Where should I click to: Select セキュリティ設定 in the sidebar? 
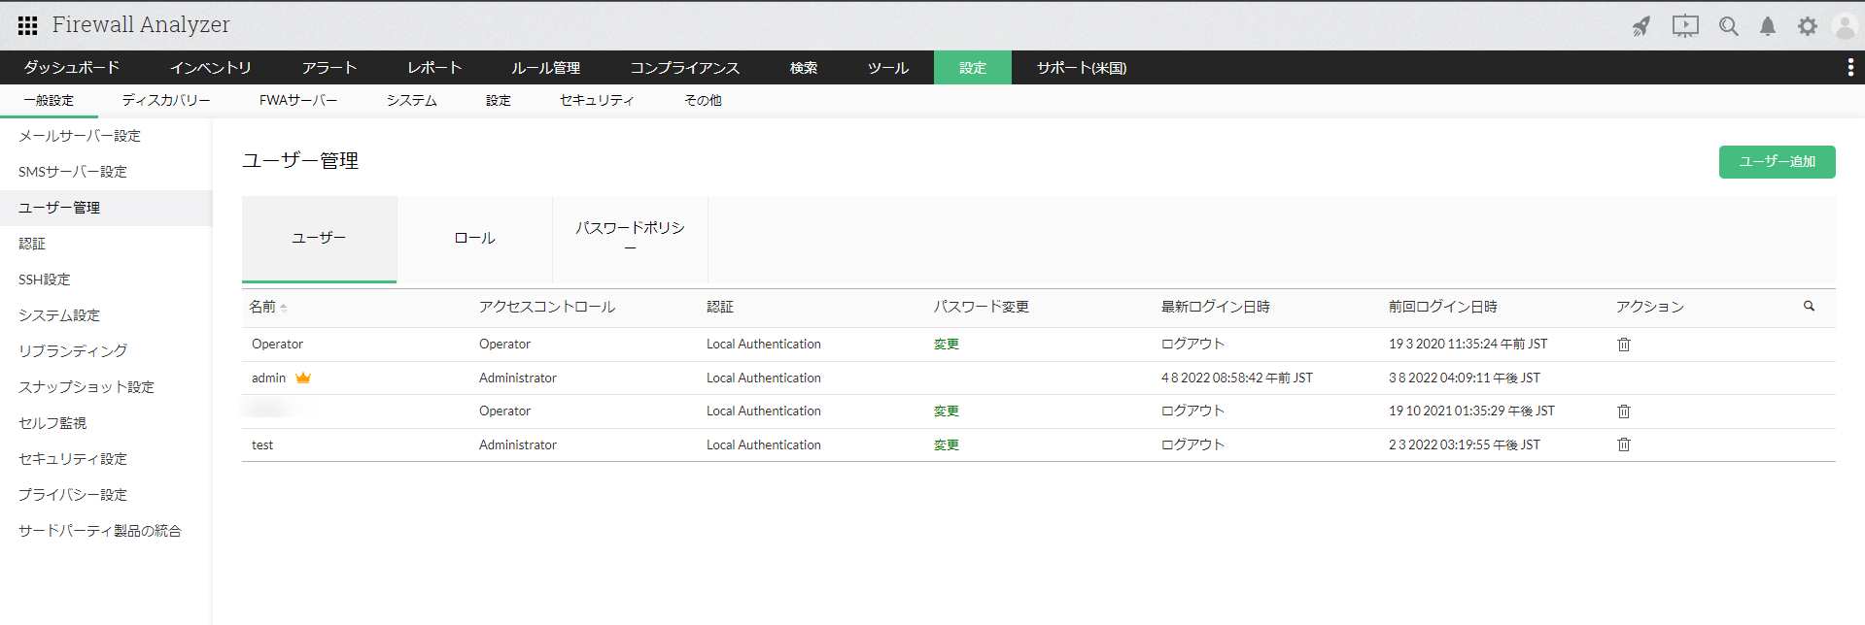73,459
